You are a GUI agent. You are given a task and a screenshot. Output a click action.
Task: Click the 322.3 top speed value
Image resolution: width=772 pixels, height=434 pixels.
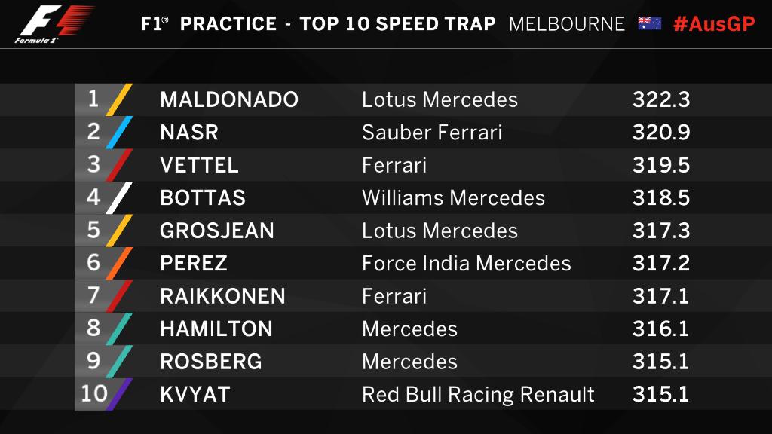(661, 100)
